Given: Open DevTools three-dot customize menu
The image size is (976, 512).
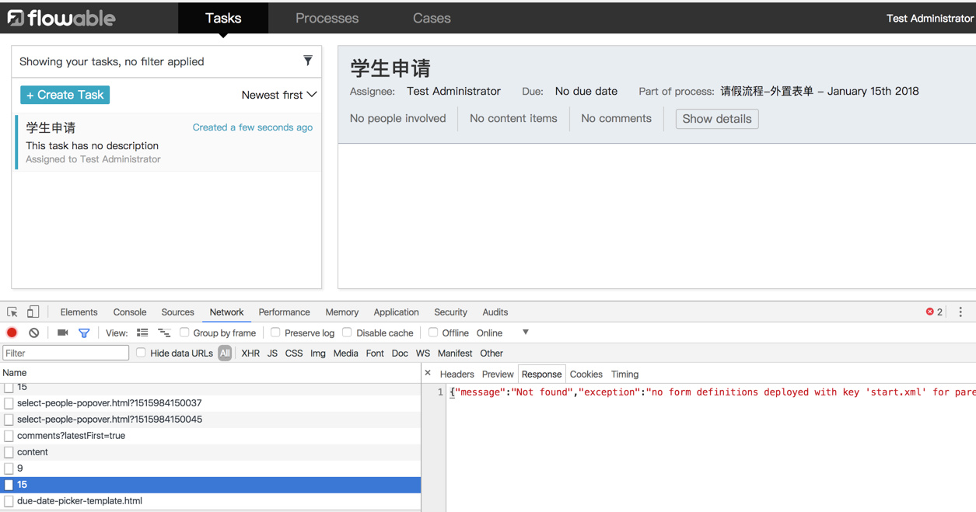Looking at the screenshot, I should pos(960,312).
